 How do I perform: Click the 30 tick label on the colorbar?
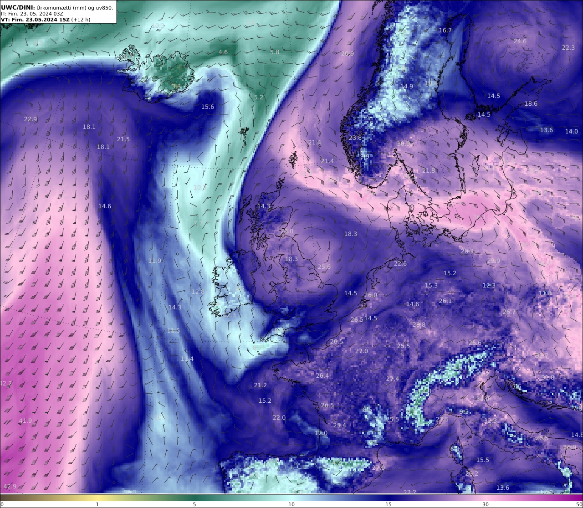(486, 504)
